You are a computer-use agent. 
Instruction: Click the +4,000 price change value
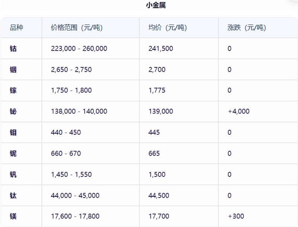238,111
